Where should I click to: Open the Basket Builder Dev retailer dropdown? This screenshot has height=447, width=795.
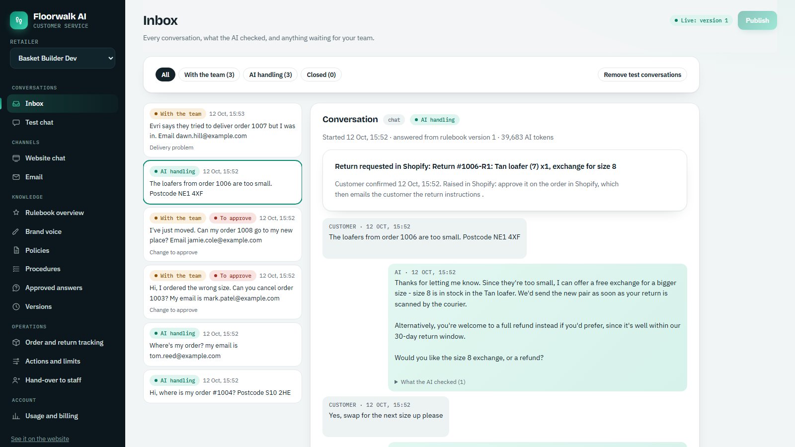[x=63, y=58]
